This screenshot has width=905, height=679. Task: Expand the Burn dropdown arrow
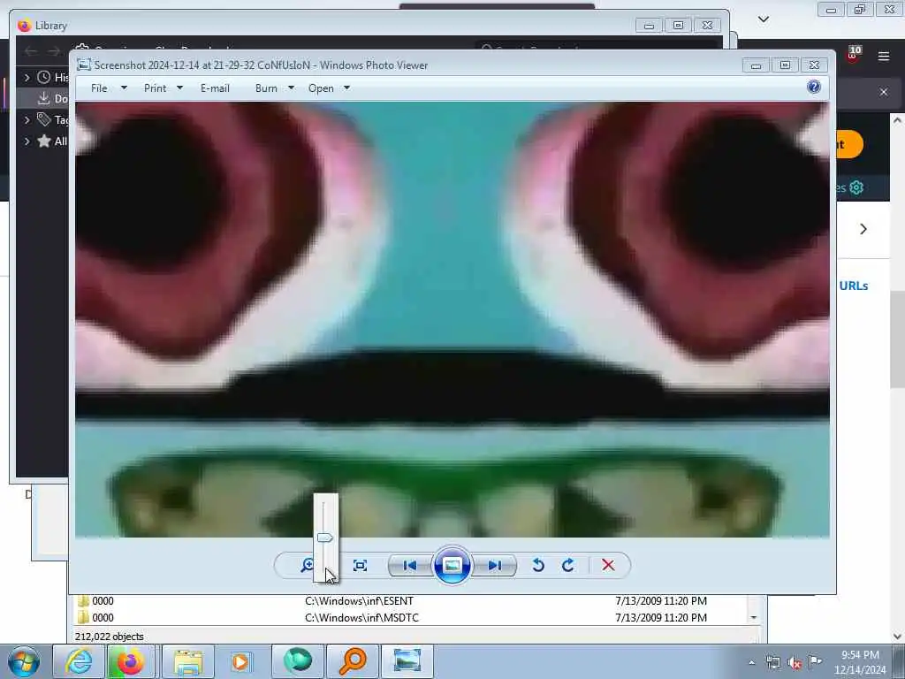291,88
